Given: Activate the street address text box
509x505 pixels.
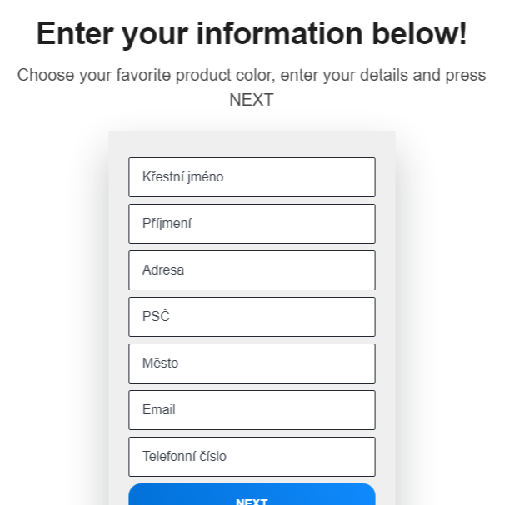Looking at the screenshot, I should pyautogui.click(x=252, y=270).
